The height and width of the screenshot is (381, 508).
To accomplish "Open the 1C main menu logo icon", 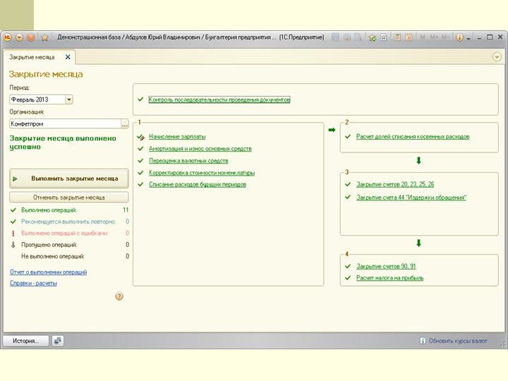I will (8, 37).
